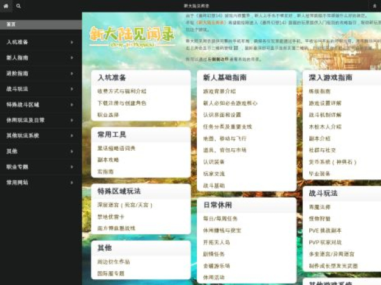The height and width of the screenshot is (285, 381).
Task: Select 进阶指南 in the sidebar menu
Action: point(17,73)
